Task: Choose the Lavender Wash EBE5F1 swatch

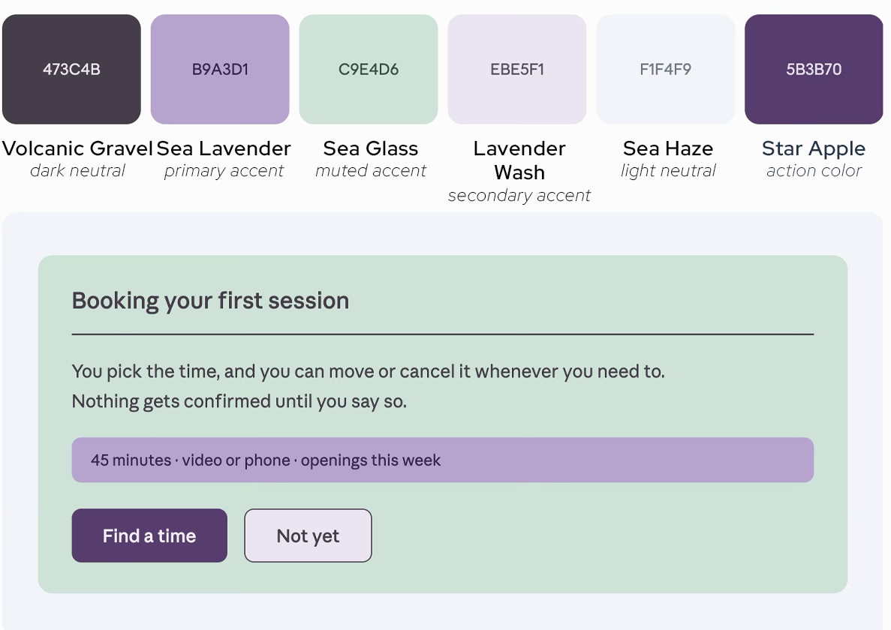Action: [x=517, y=69]
